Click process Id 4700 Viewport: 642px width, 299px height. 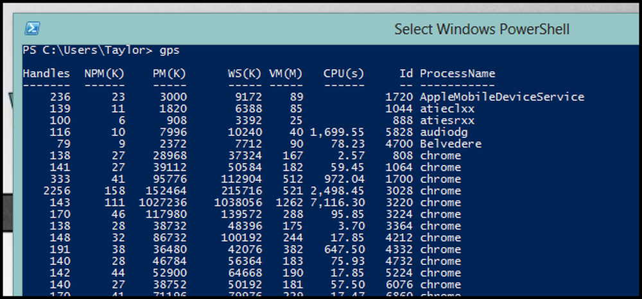click(x=399, y=144)
